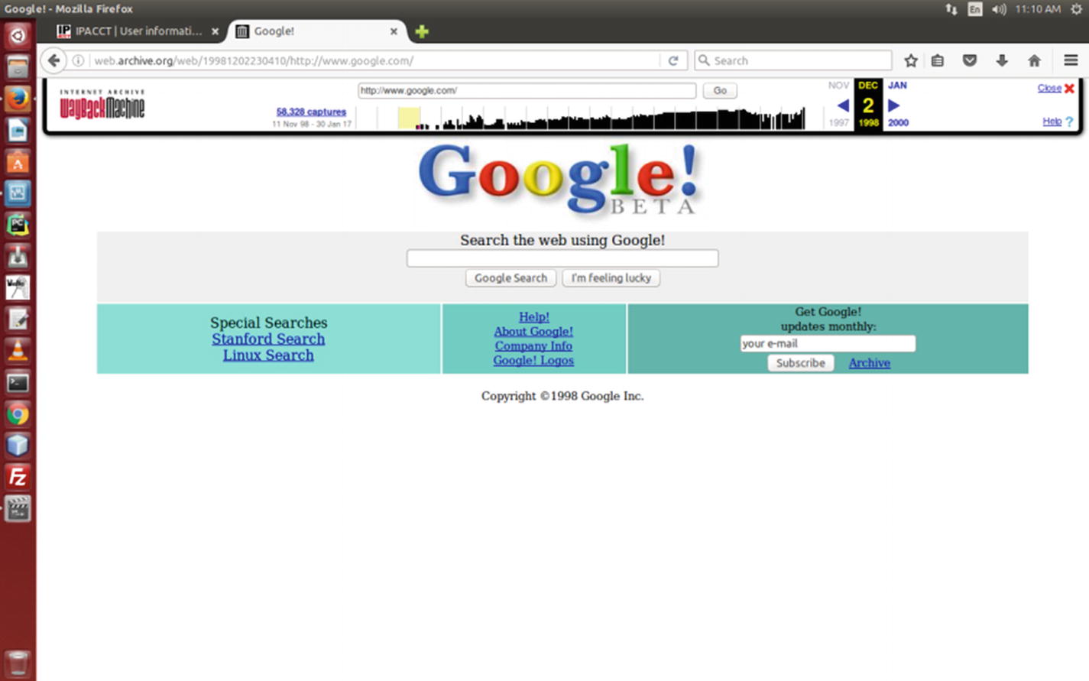Open a new tab with the plus icon
Screen dimensions: 1089x681
click(422, 31)
